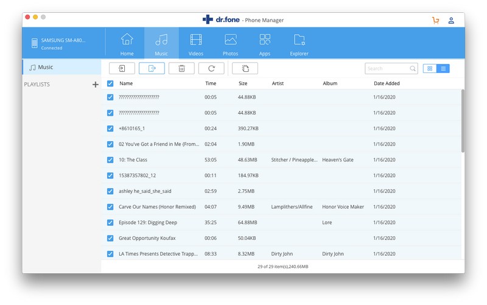Screen dimensions: 487x305
Task: Uncheck the 15387357802_12 track
Action: 110,175
